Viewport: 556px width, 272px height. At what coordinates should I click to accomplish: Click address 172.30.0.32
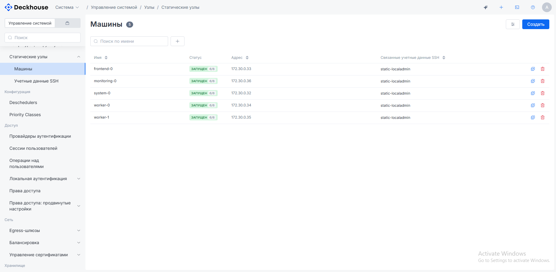coord(241,93)
